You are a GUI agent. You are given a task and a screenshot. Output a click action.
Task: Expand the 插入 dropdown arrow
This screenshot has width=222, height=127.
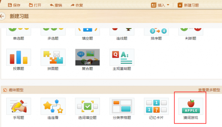[x=168, y=5]
